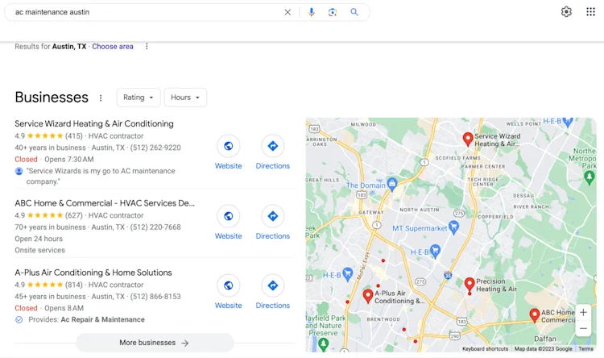The width and height of the screenshot is (604, 358).
Task: Open Service Wizard website globe icon
Action: click(x=229, y=146)
